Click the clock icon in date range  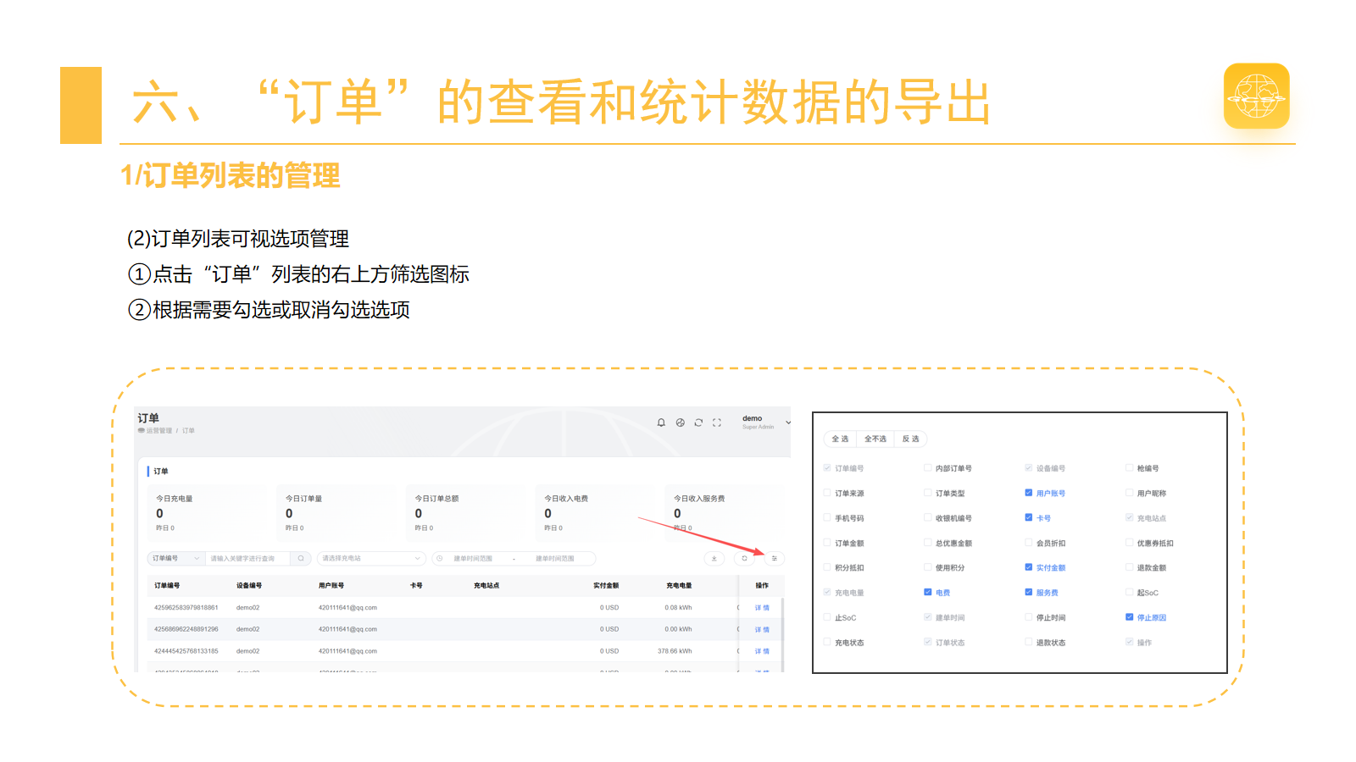coord(440,559)
